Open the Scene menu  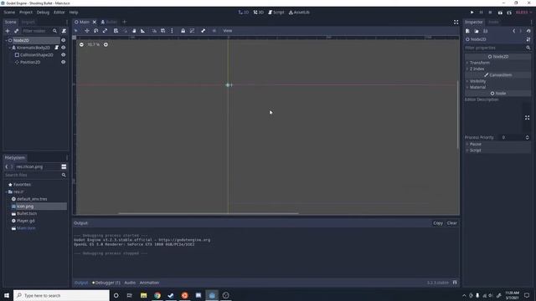point(9,13)
